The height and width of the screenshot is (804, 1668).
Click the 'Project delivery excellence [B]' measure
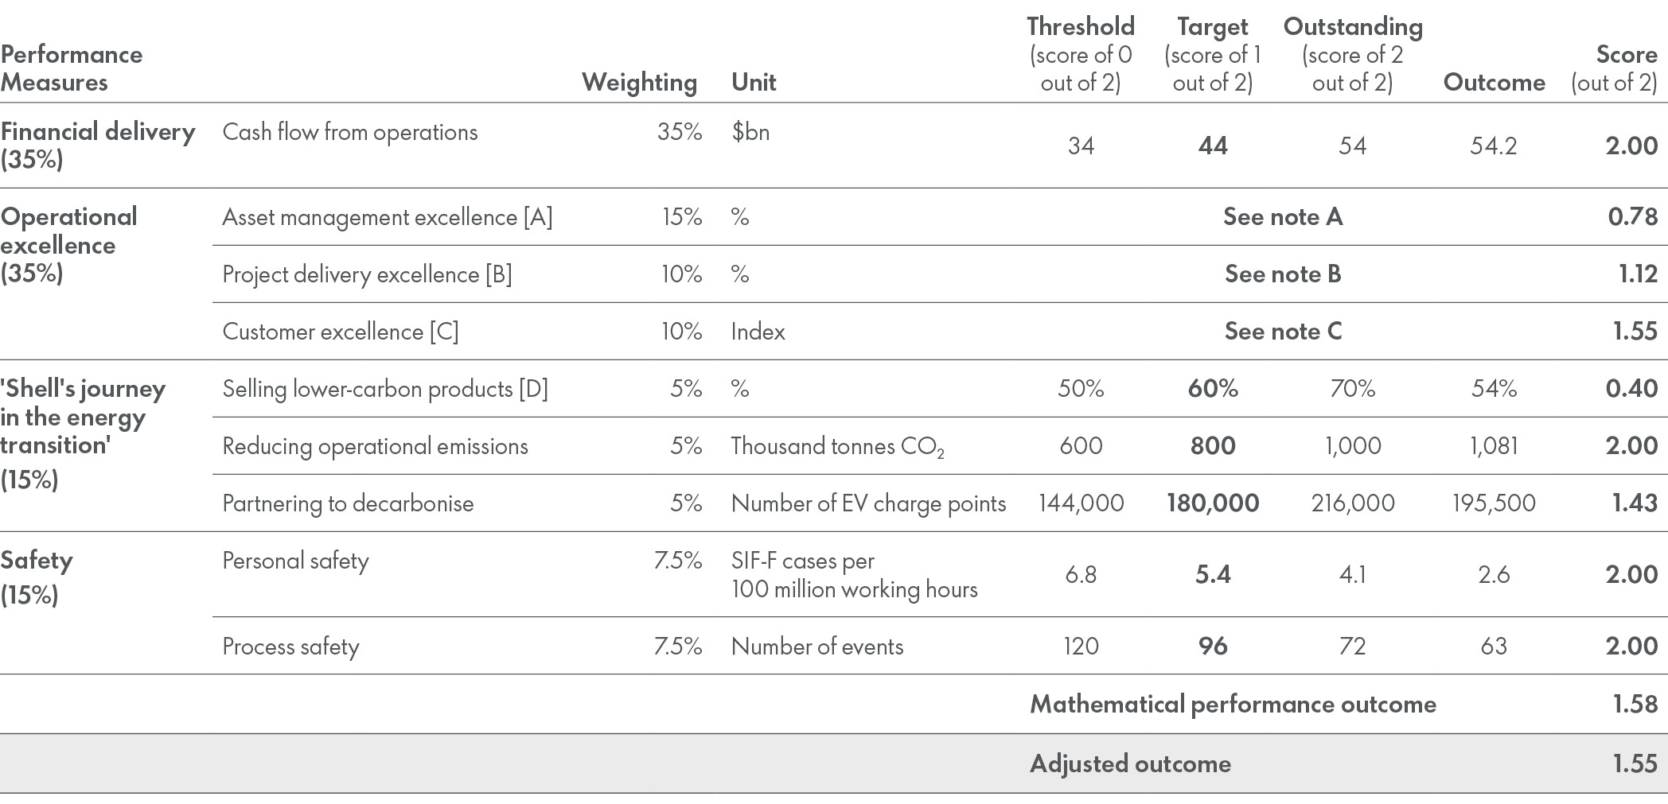(x=367, y=274)
